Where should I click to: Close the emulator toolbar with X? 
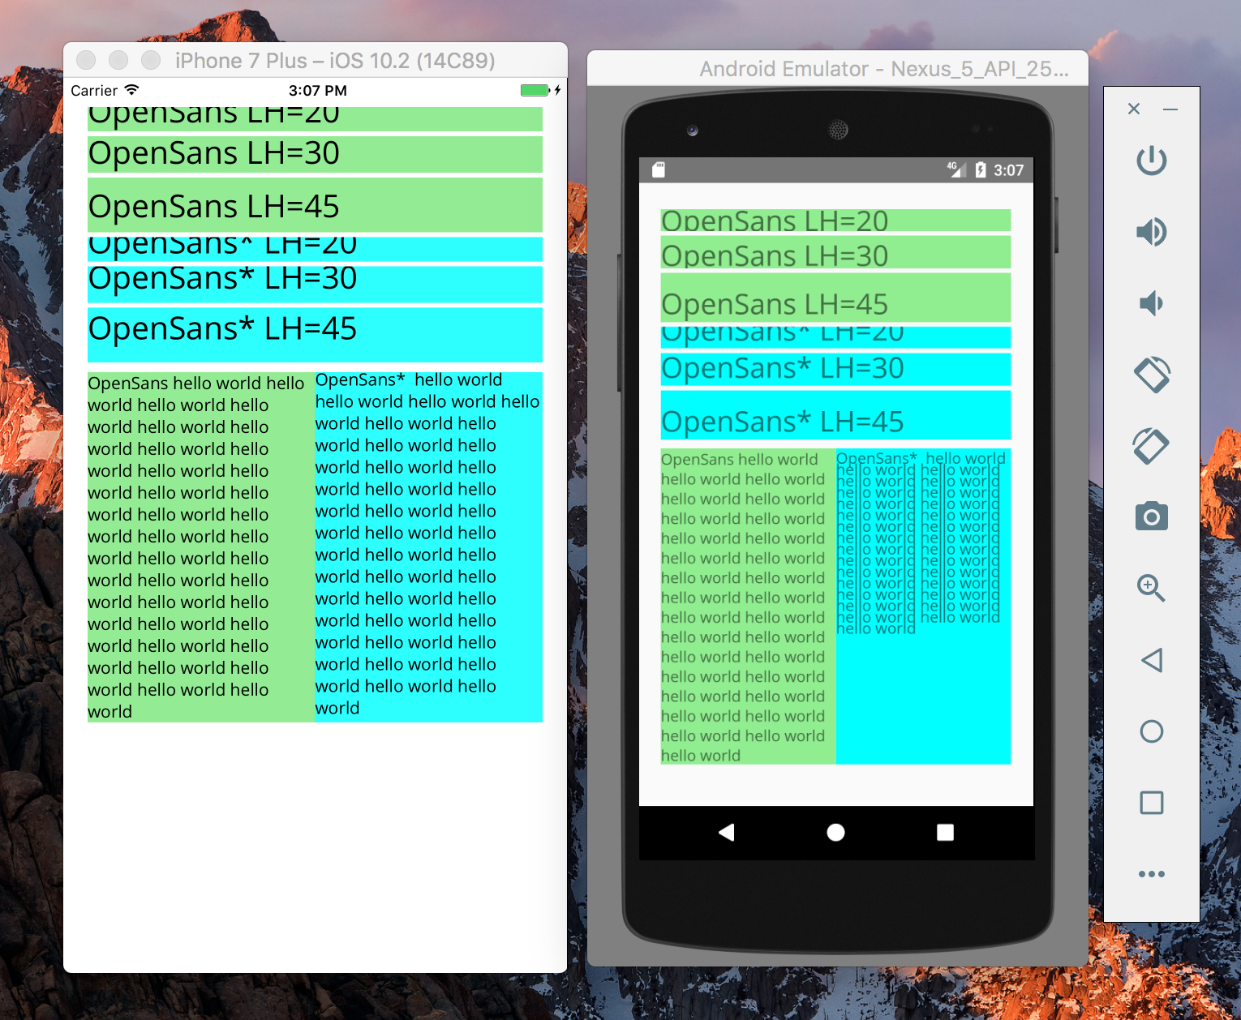click(1134, 109)
